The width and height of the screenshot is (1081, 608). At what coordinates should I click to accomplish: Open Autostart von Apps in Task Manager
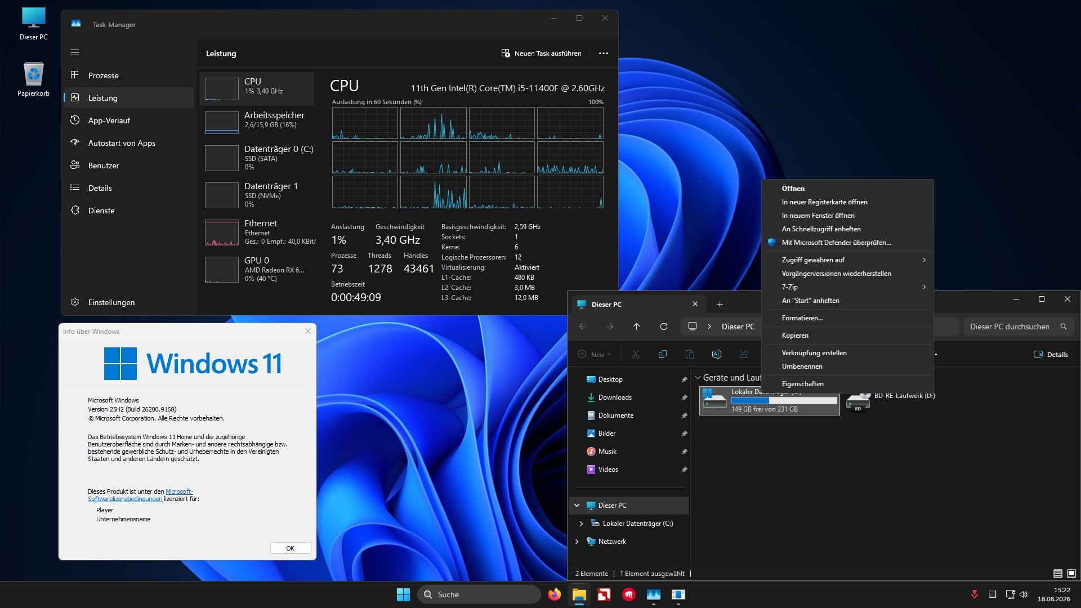point(128,143)
